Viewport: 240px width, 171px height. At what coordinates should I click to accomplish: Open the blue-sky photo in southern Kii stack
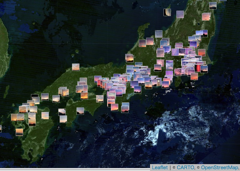(125, 104)
